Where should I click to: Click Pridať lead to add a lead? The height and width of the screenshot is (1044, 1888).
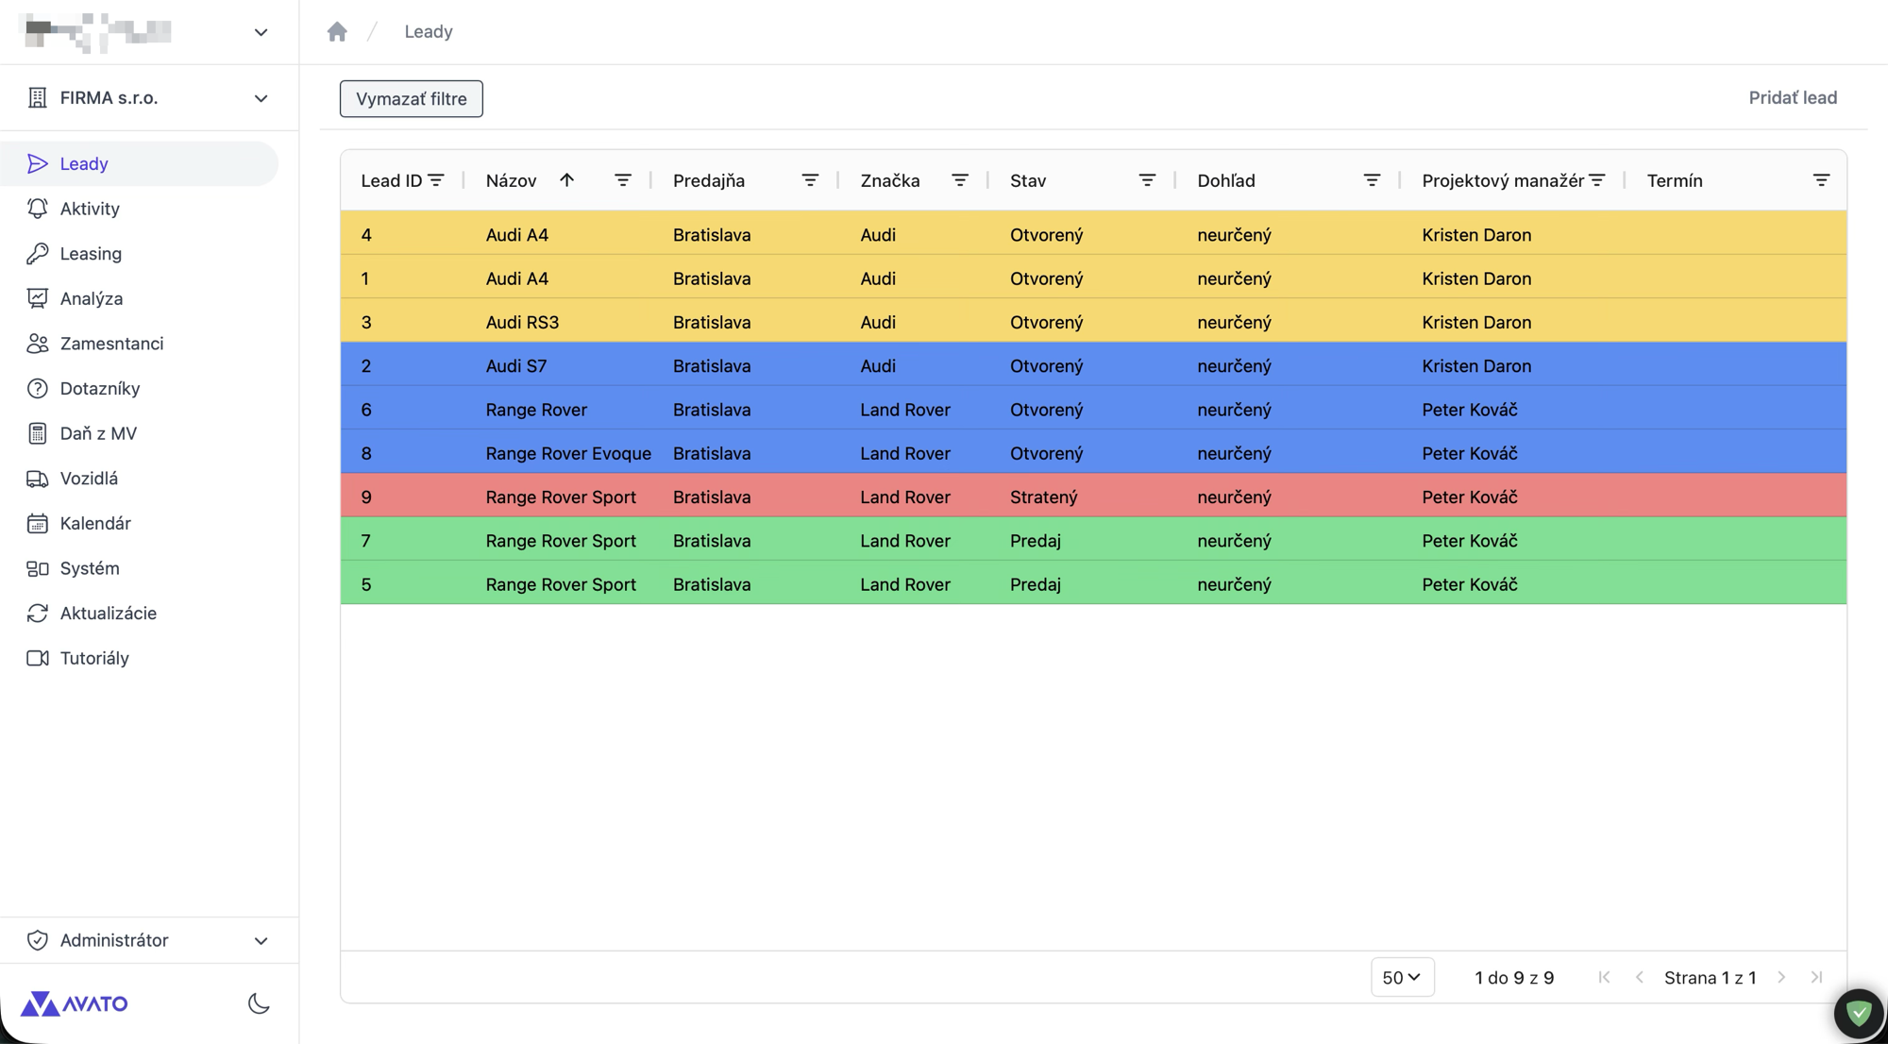(1793, 98)
